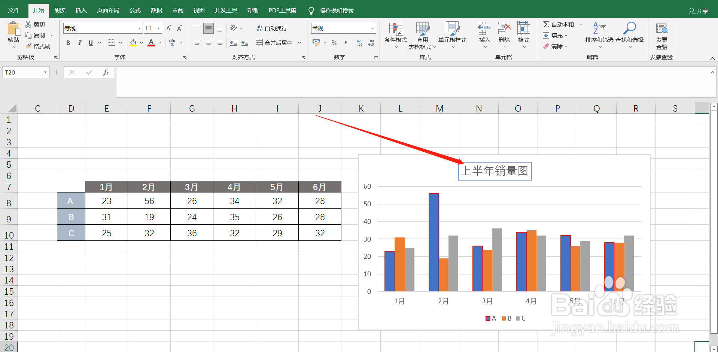Viewport: 718px width, 352px height.
Task: Switch to the Page Layout (页面布局) tab
Action: pos(108,10)
